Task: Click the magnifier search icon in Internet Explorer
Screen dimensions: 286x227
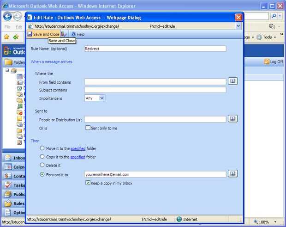Action: pos(274,16)
